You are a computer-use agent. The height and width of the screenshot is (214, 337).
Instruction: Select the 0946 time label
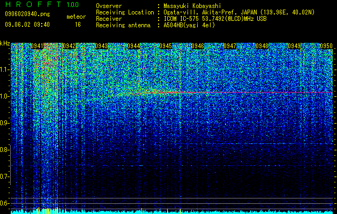tap(198, 46)
